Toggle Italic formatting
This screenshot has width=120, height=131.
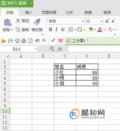57,29
